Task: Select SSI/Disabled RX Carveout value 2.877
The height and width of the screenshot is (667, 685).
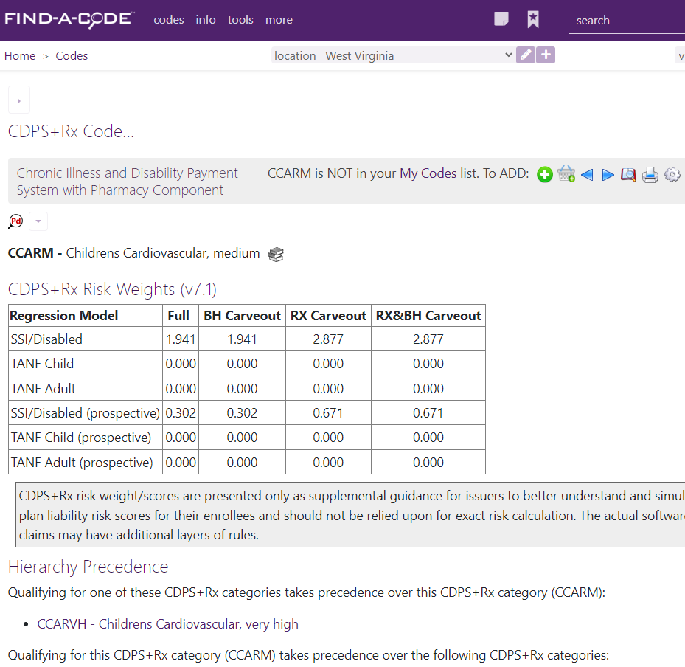Action: pyautogui.click(x=328, y=339)
